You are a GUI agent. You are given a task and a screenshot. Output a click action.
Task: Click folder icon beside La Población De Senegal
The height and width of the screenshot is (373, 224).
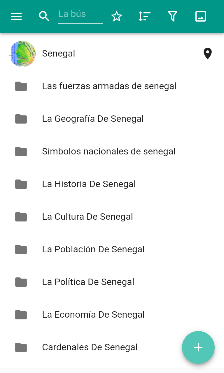point(21,249)
